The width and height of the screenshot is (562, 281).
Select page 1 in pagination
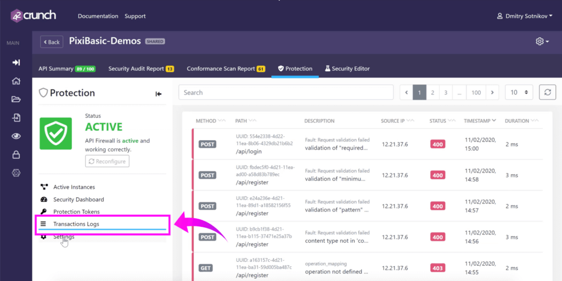click(x=419, y=92)
